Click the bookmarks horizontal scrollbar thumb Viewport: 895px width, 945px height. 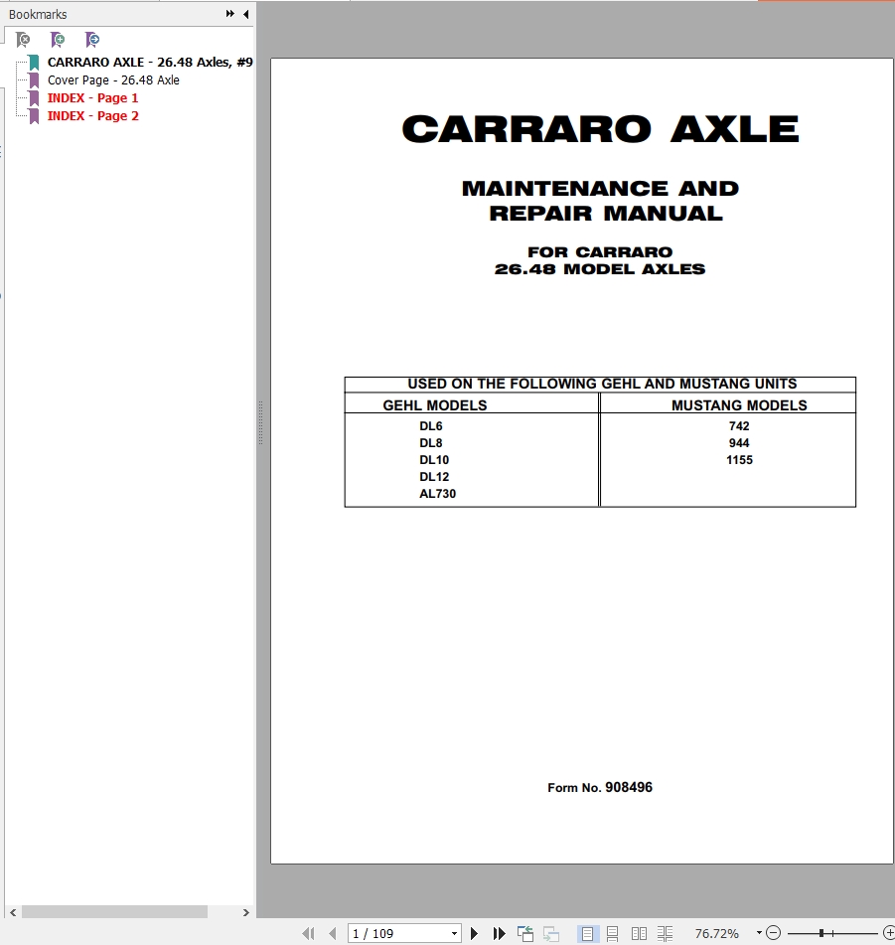pyautogui.click(x=114, y=912)
